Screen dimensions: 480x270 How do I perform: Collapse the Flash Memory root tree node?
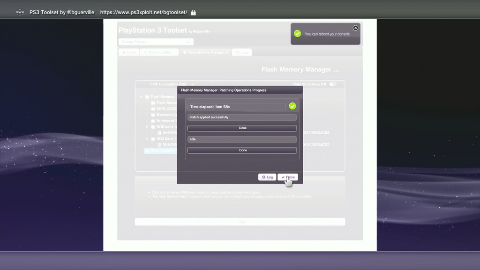pos(141,97)
